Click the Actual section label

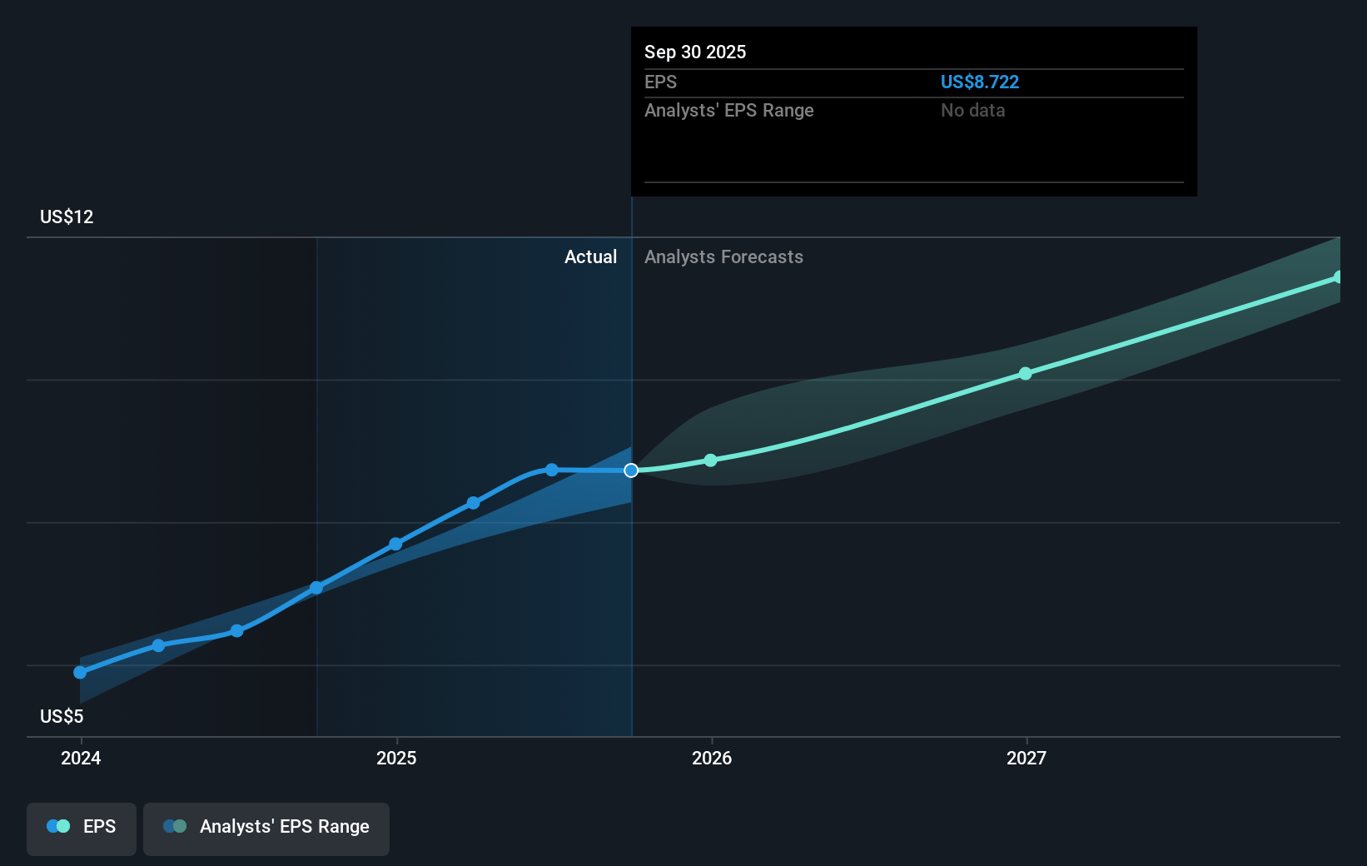(x=590, y=257)
